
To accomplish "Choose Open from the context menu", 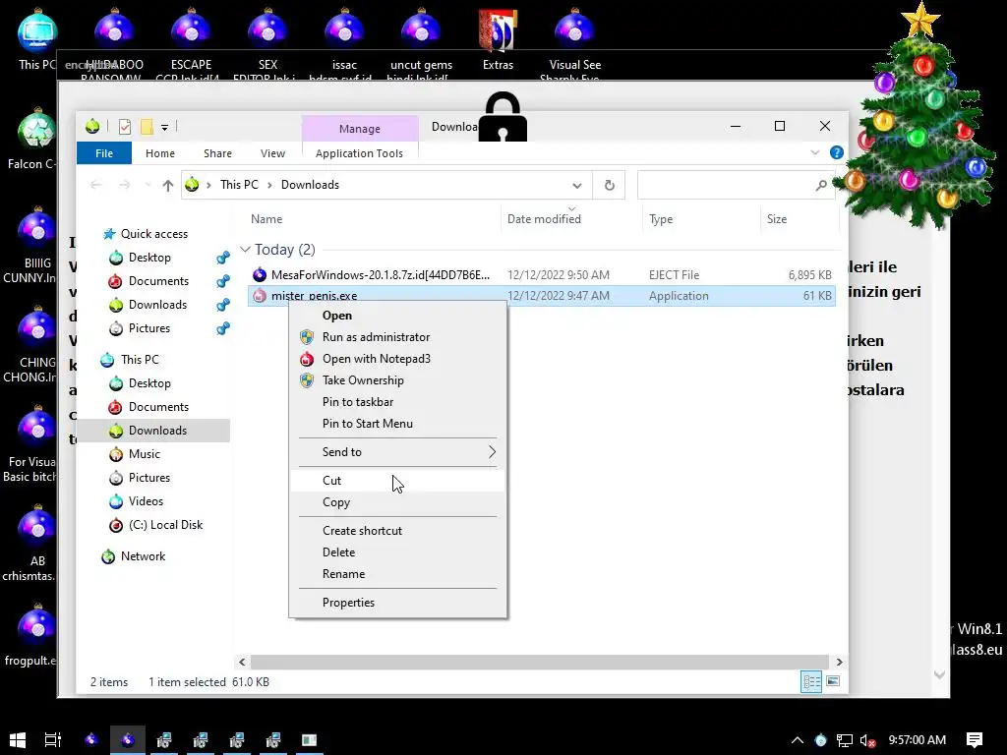I will tap(398, 316).
